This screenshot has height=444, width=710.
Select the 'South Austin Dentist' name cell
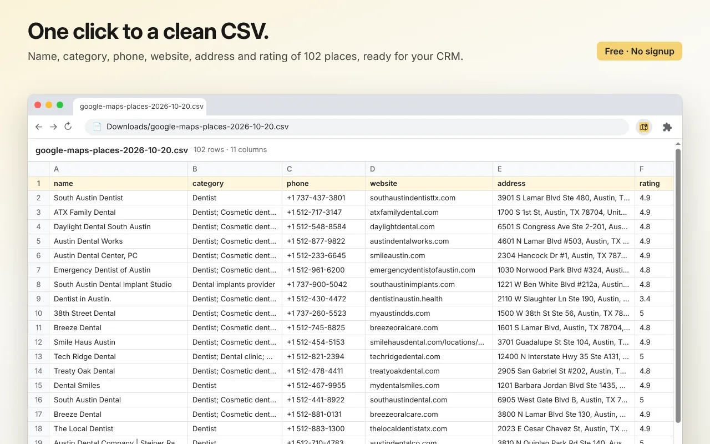119,198
